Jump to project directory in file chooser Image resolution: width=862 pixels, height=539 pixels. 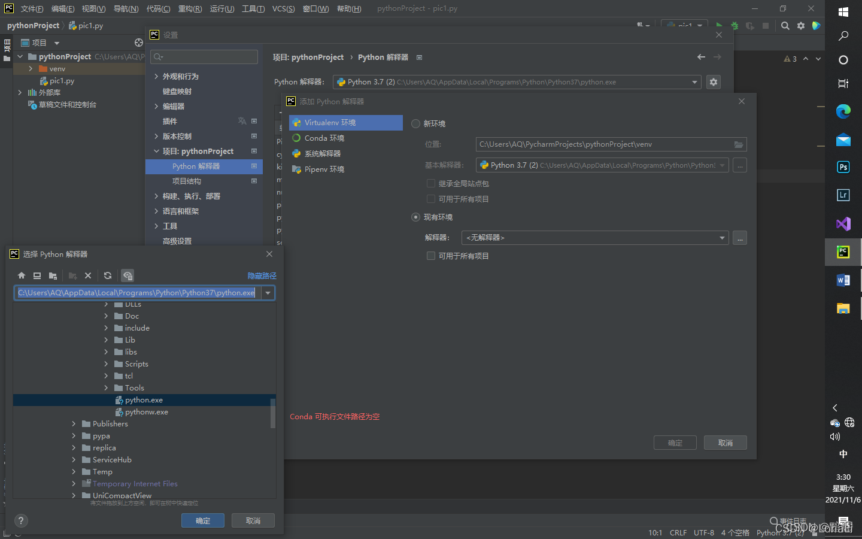[53, 275]
